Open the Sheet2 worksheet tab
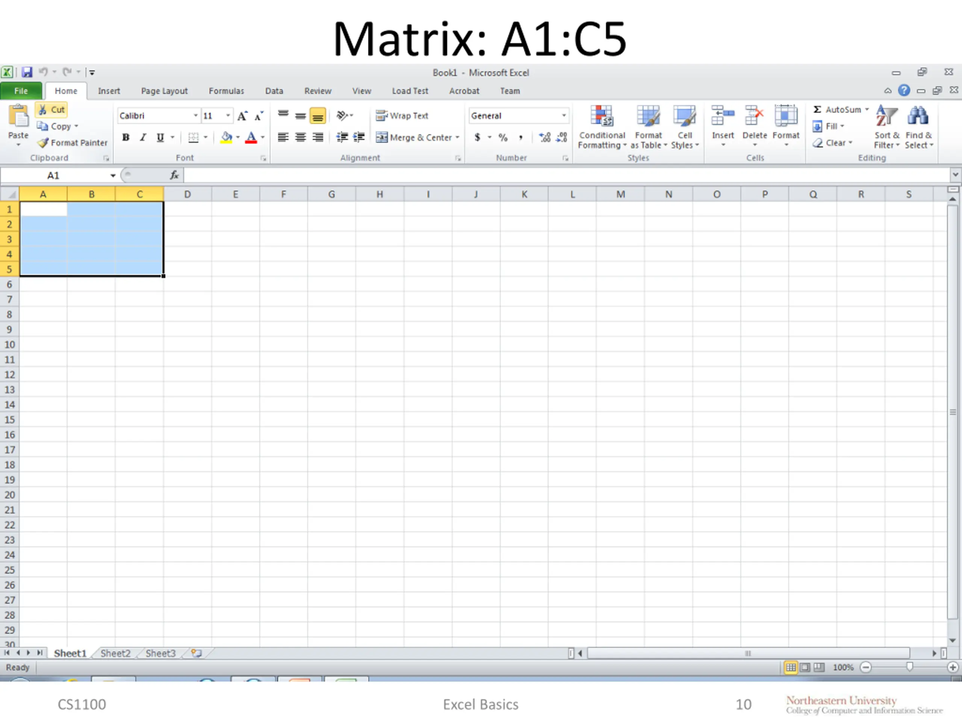962x721 pixels. tap(115, 653)
